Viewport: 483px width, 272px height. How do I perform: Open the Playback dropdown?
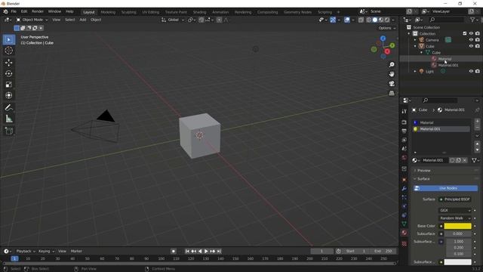[x=26, y=252]
